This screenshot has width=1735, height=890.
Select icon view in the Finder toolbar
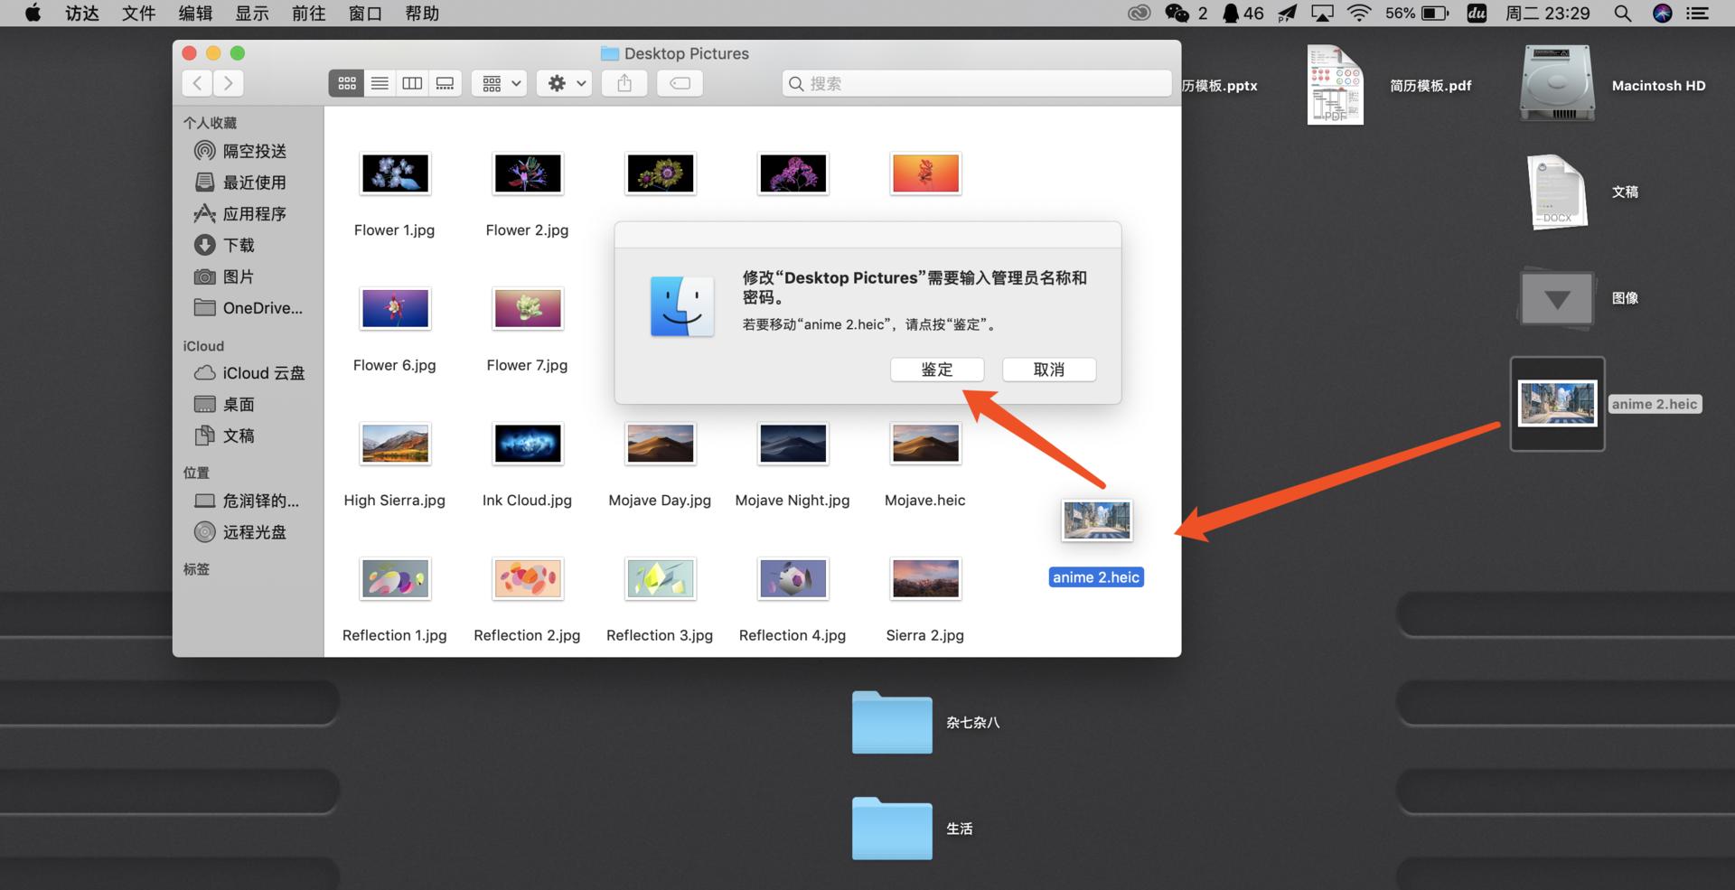coord(346,82)
